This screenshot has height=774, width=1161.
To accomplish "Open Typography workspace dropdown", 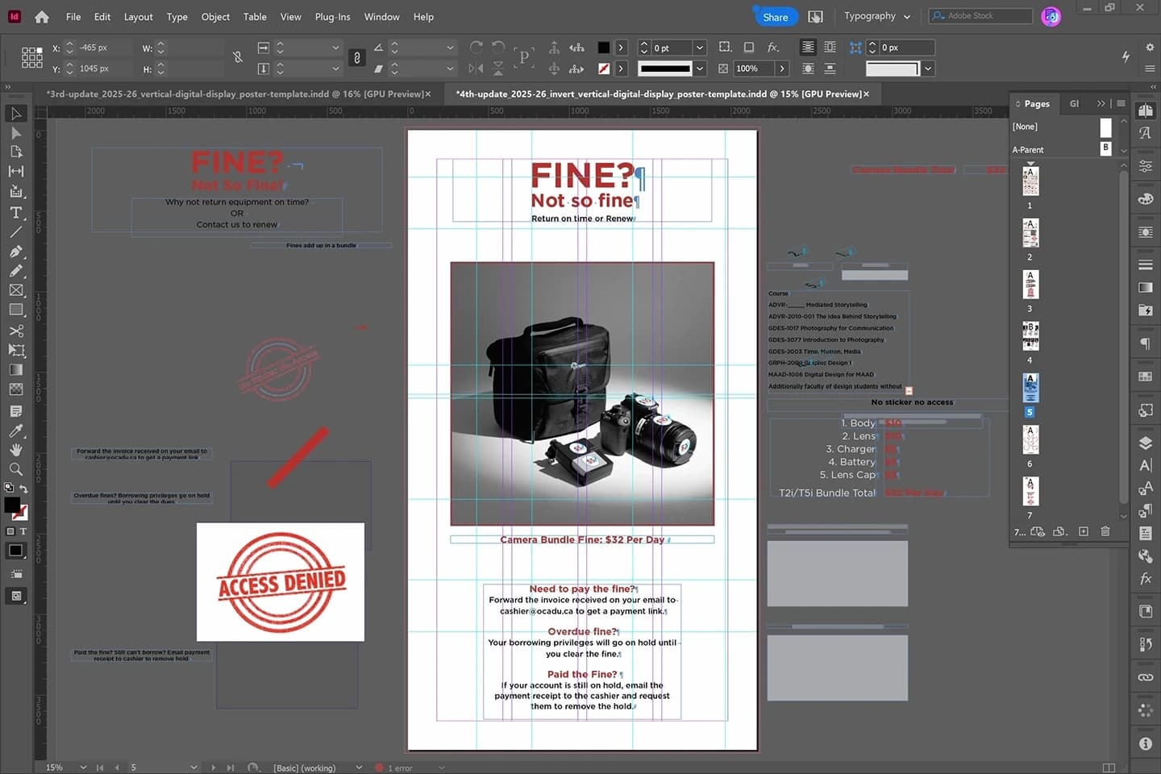I will (876, 16).
